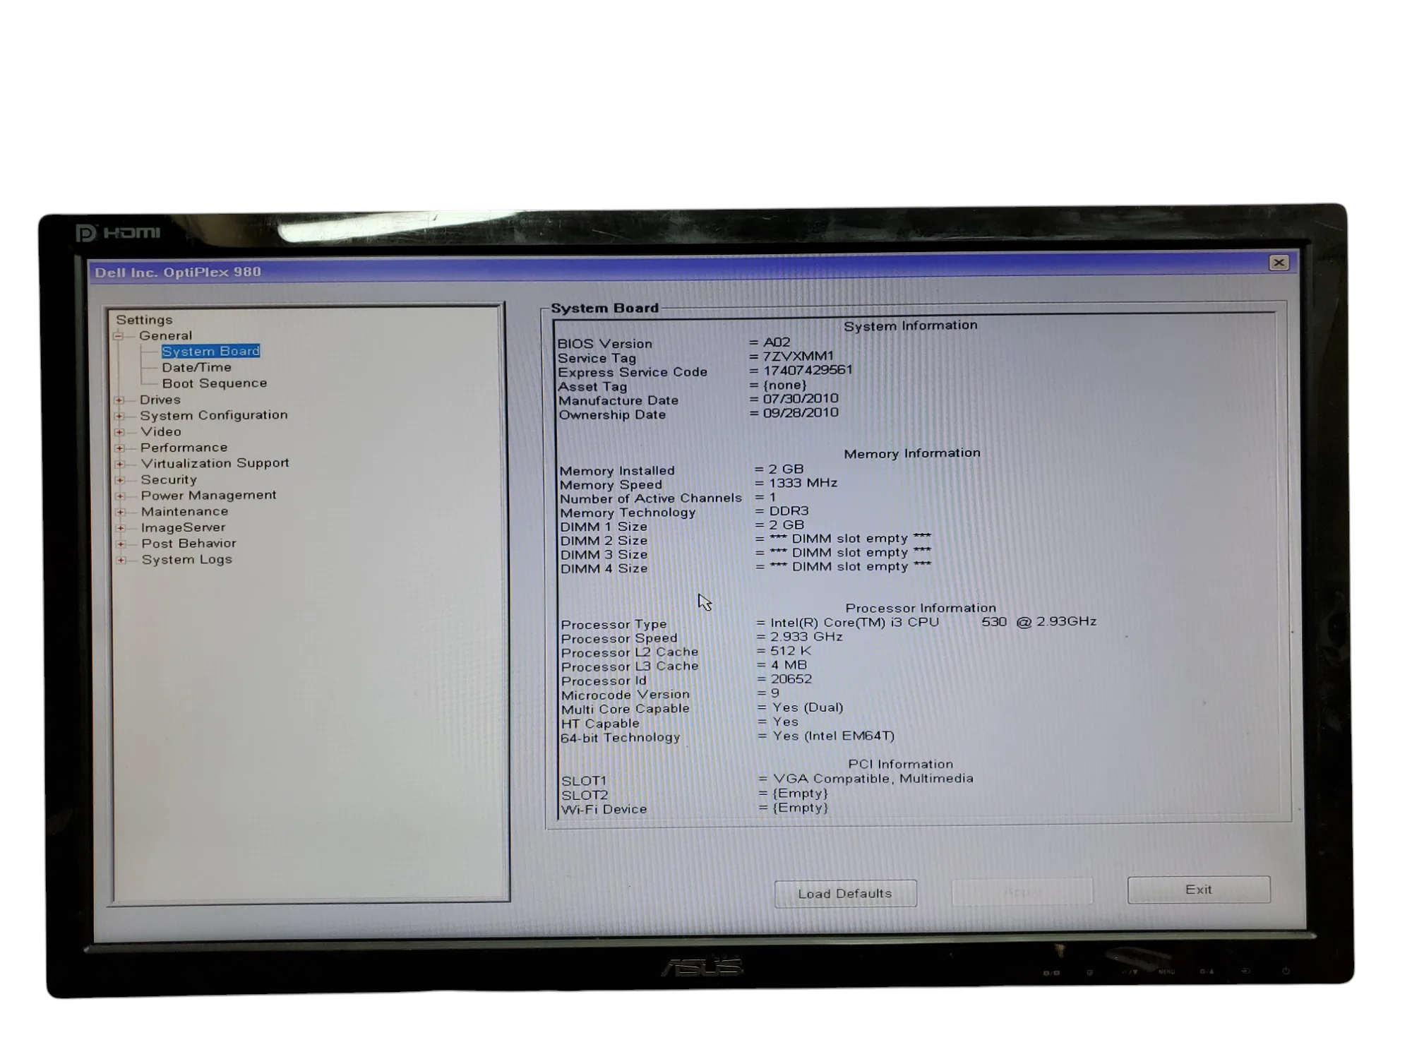Click the Processor L3 Cache value 4 MB

tap(789, 665)
